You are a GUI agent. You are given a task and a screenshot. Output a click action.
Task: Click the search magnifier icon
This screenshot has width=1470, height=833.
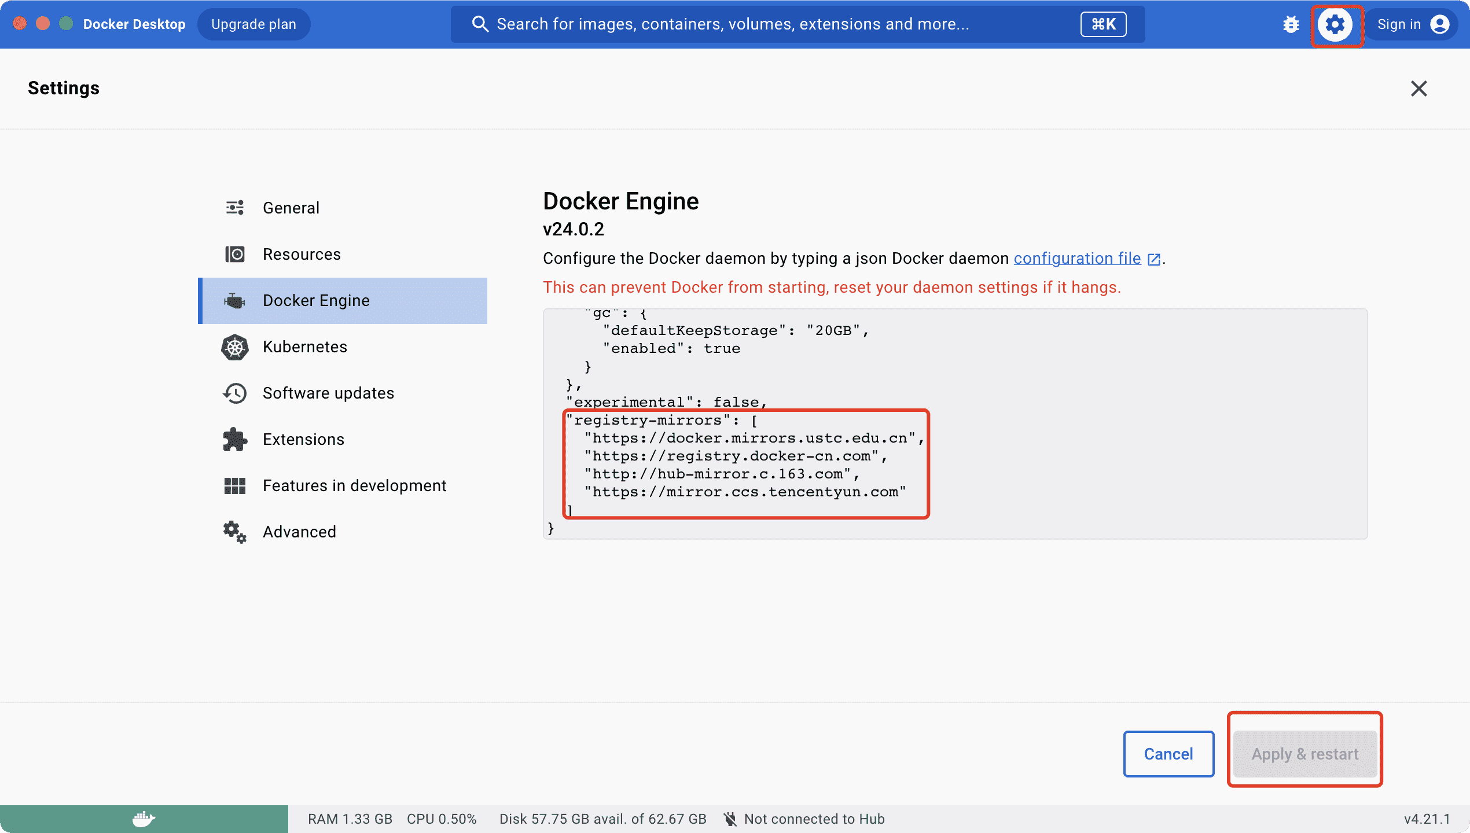[x=480, y=24]
